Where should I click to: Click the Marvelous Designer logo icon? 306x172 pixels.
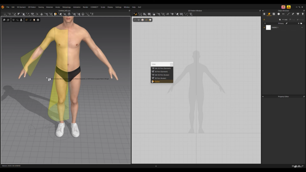(x=3, y=7)
